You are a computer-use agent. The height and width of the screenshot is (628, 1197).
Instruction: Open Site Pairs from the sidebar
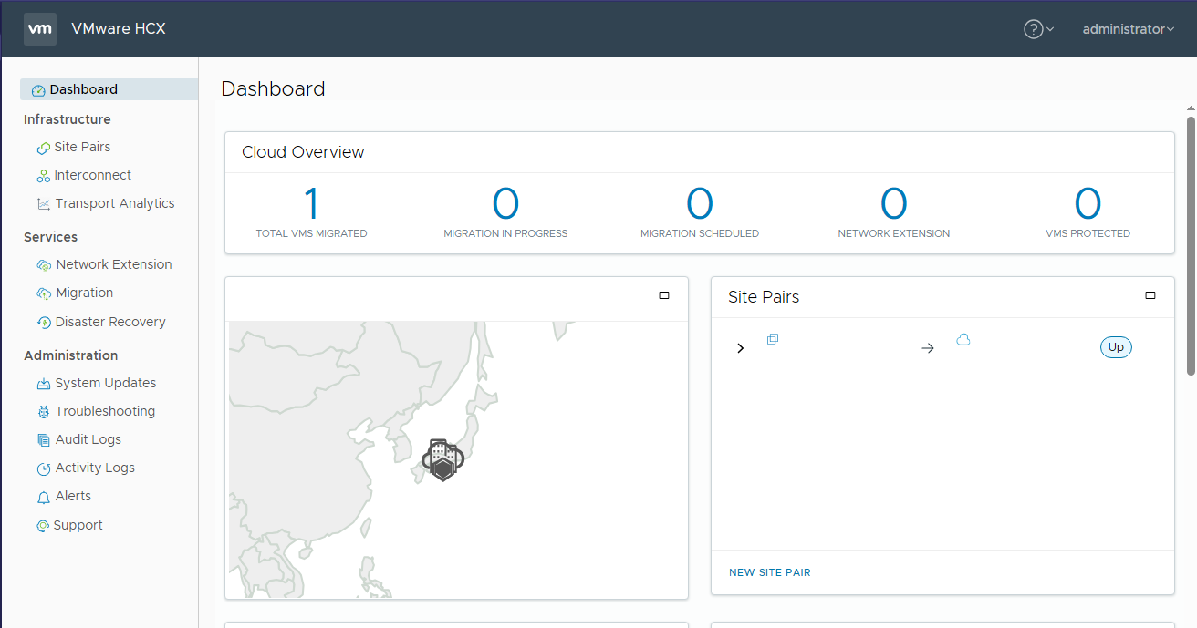[x=82, y=147]
